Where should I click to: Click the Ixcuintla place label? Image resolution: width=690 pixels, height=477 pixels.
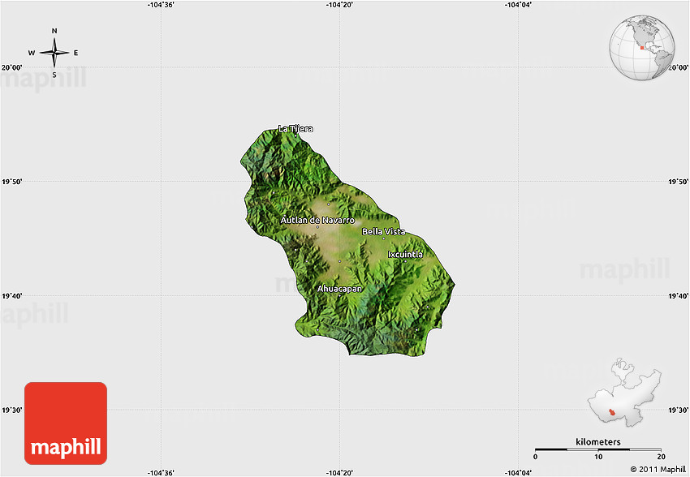(x=405, y=254)
